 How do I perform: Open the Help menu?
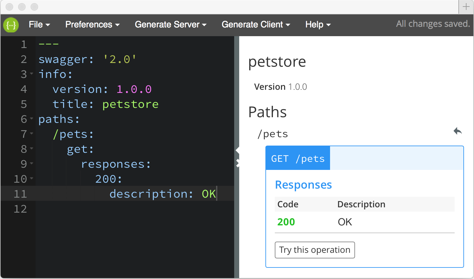point(318,25)
